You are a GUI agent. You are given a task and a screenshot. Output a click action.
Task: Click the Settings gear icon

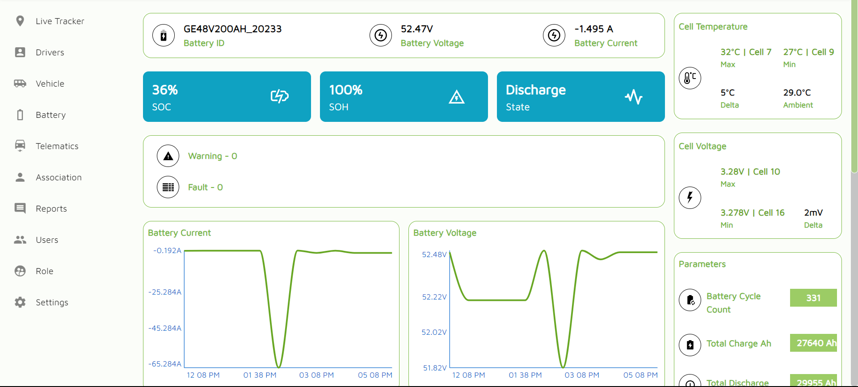20,302
